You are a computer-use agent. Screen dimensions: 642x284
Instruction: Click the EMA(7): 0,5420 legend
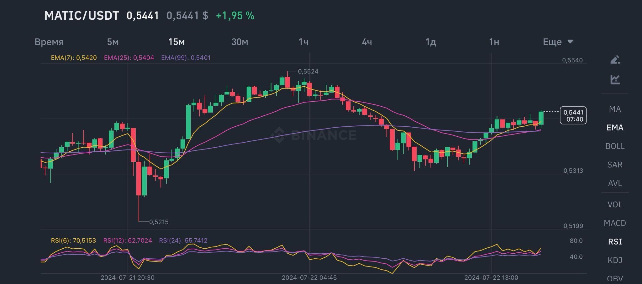[x=74, y=58]
